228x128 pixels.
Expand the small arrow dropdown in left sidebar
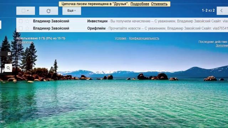point(9,54)
